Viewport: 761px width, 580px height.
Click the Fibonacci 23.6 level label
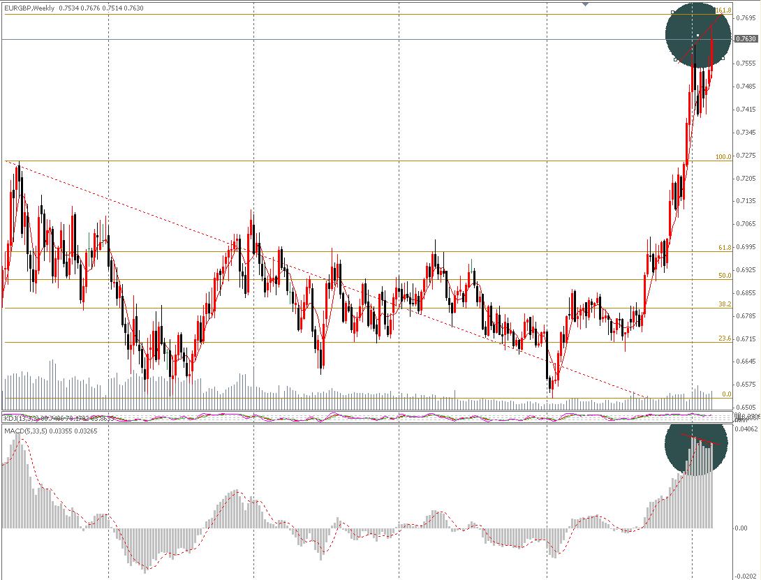(x=725, y=339)
